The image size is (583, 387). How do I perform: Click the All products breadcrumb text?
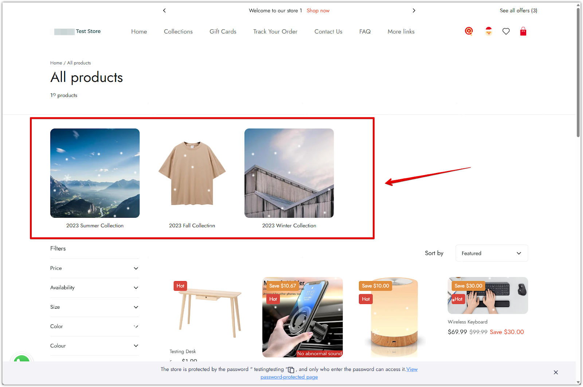[79, 63]
